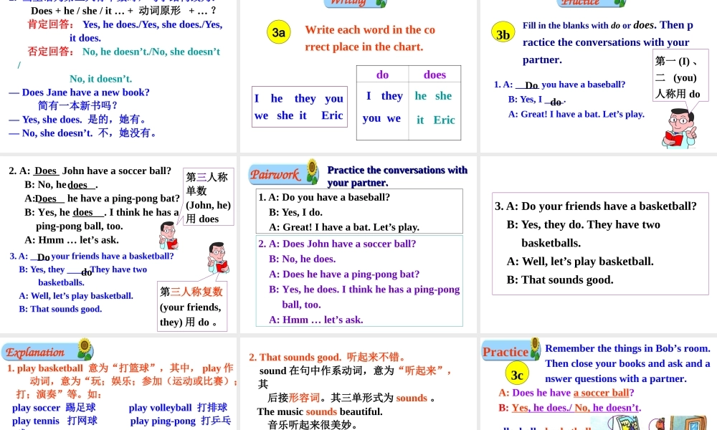
Task: Click the Pairwork banner label
Action: [275, 175]
